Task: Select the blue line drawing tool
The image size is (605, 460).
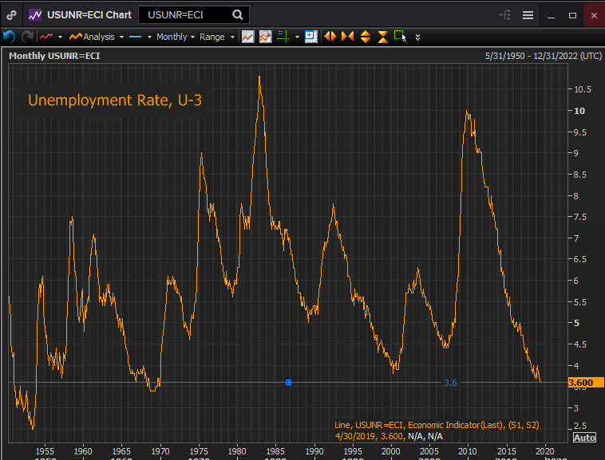Action: point(136,37)
